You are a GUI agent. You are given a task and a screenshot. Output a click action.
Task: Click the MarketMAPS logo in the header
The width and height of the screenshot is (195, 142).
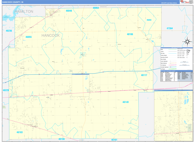[x=185, y=2]
